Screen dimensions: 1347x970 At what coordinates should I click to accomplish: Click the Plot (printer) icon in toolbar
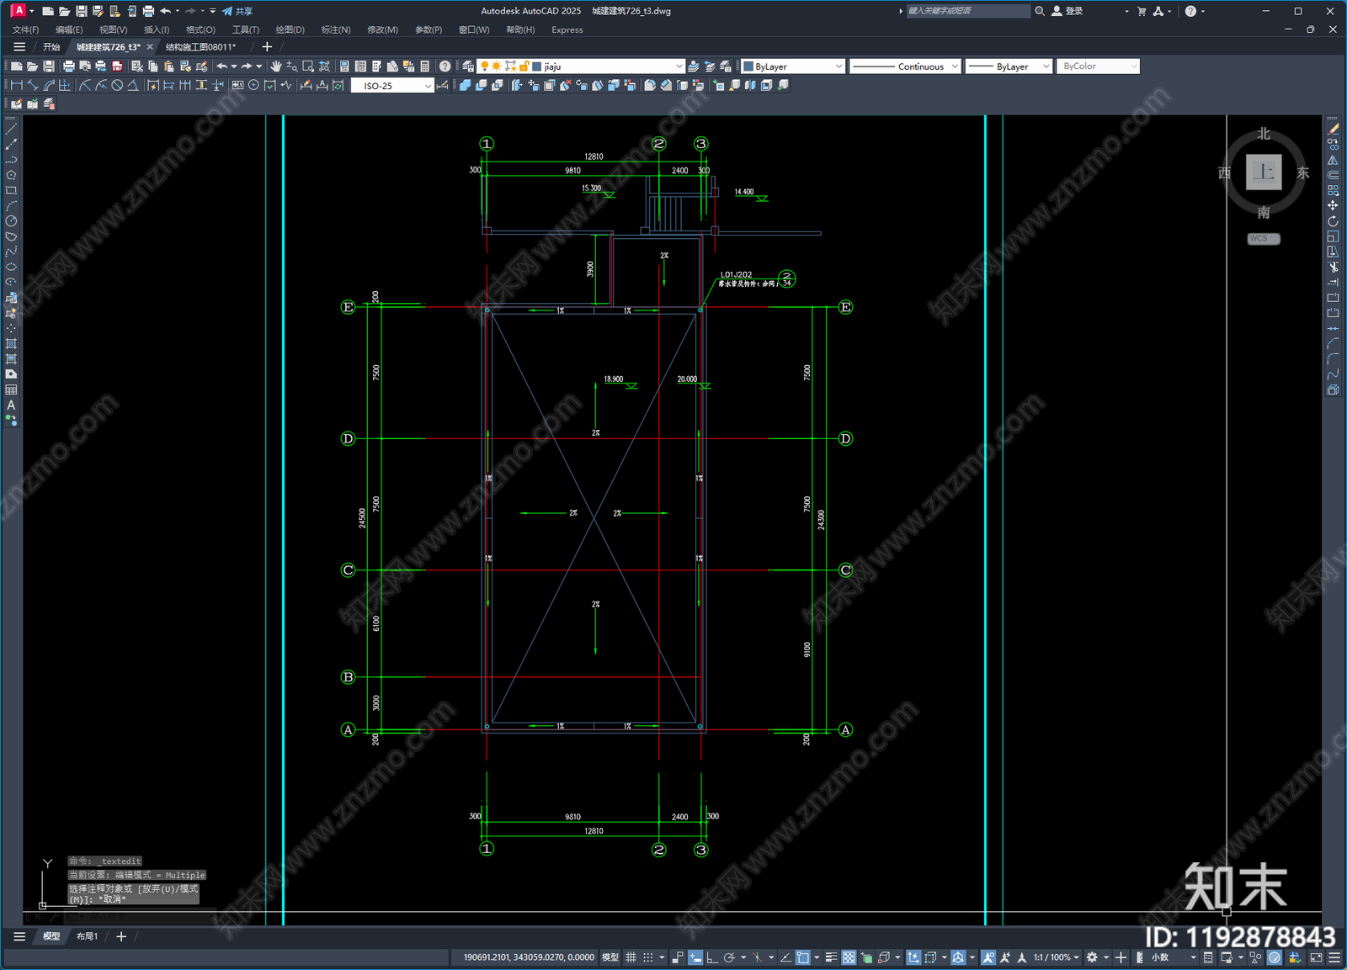(x=68, y=66)
